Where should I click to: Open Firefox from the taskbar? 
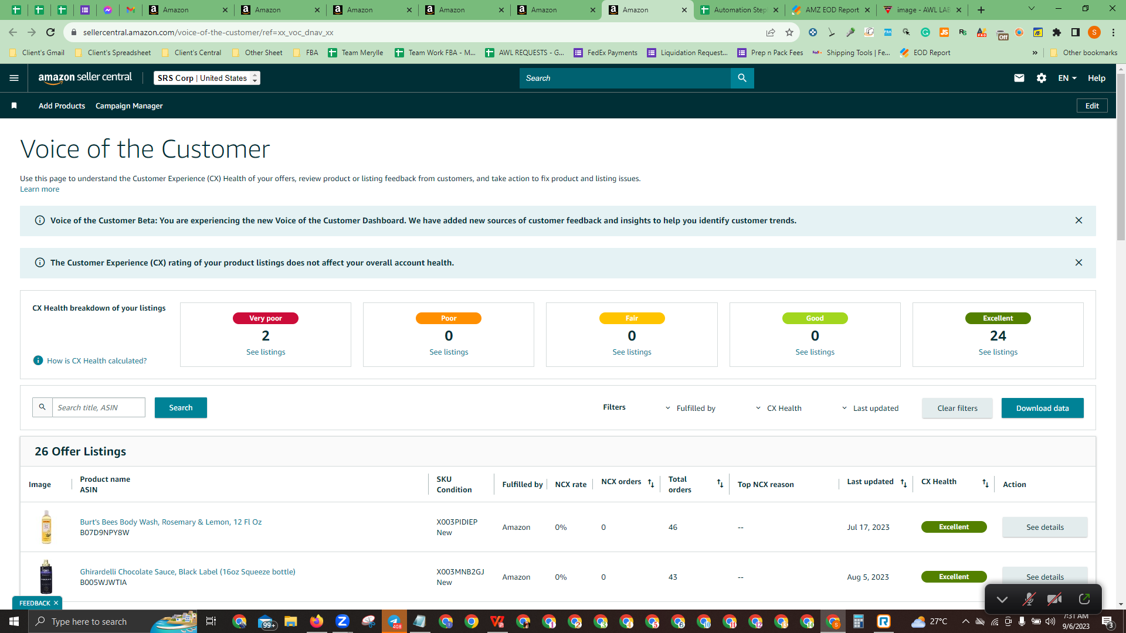coord(317,621)
